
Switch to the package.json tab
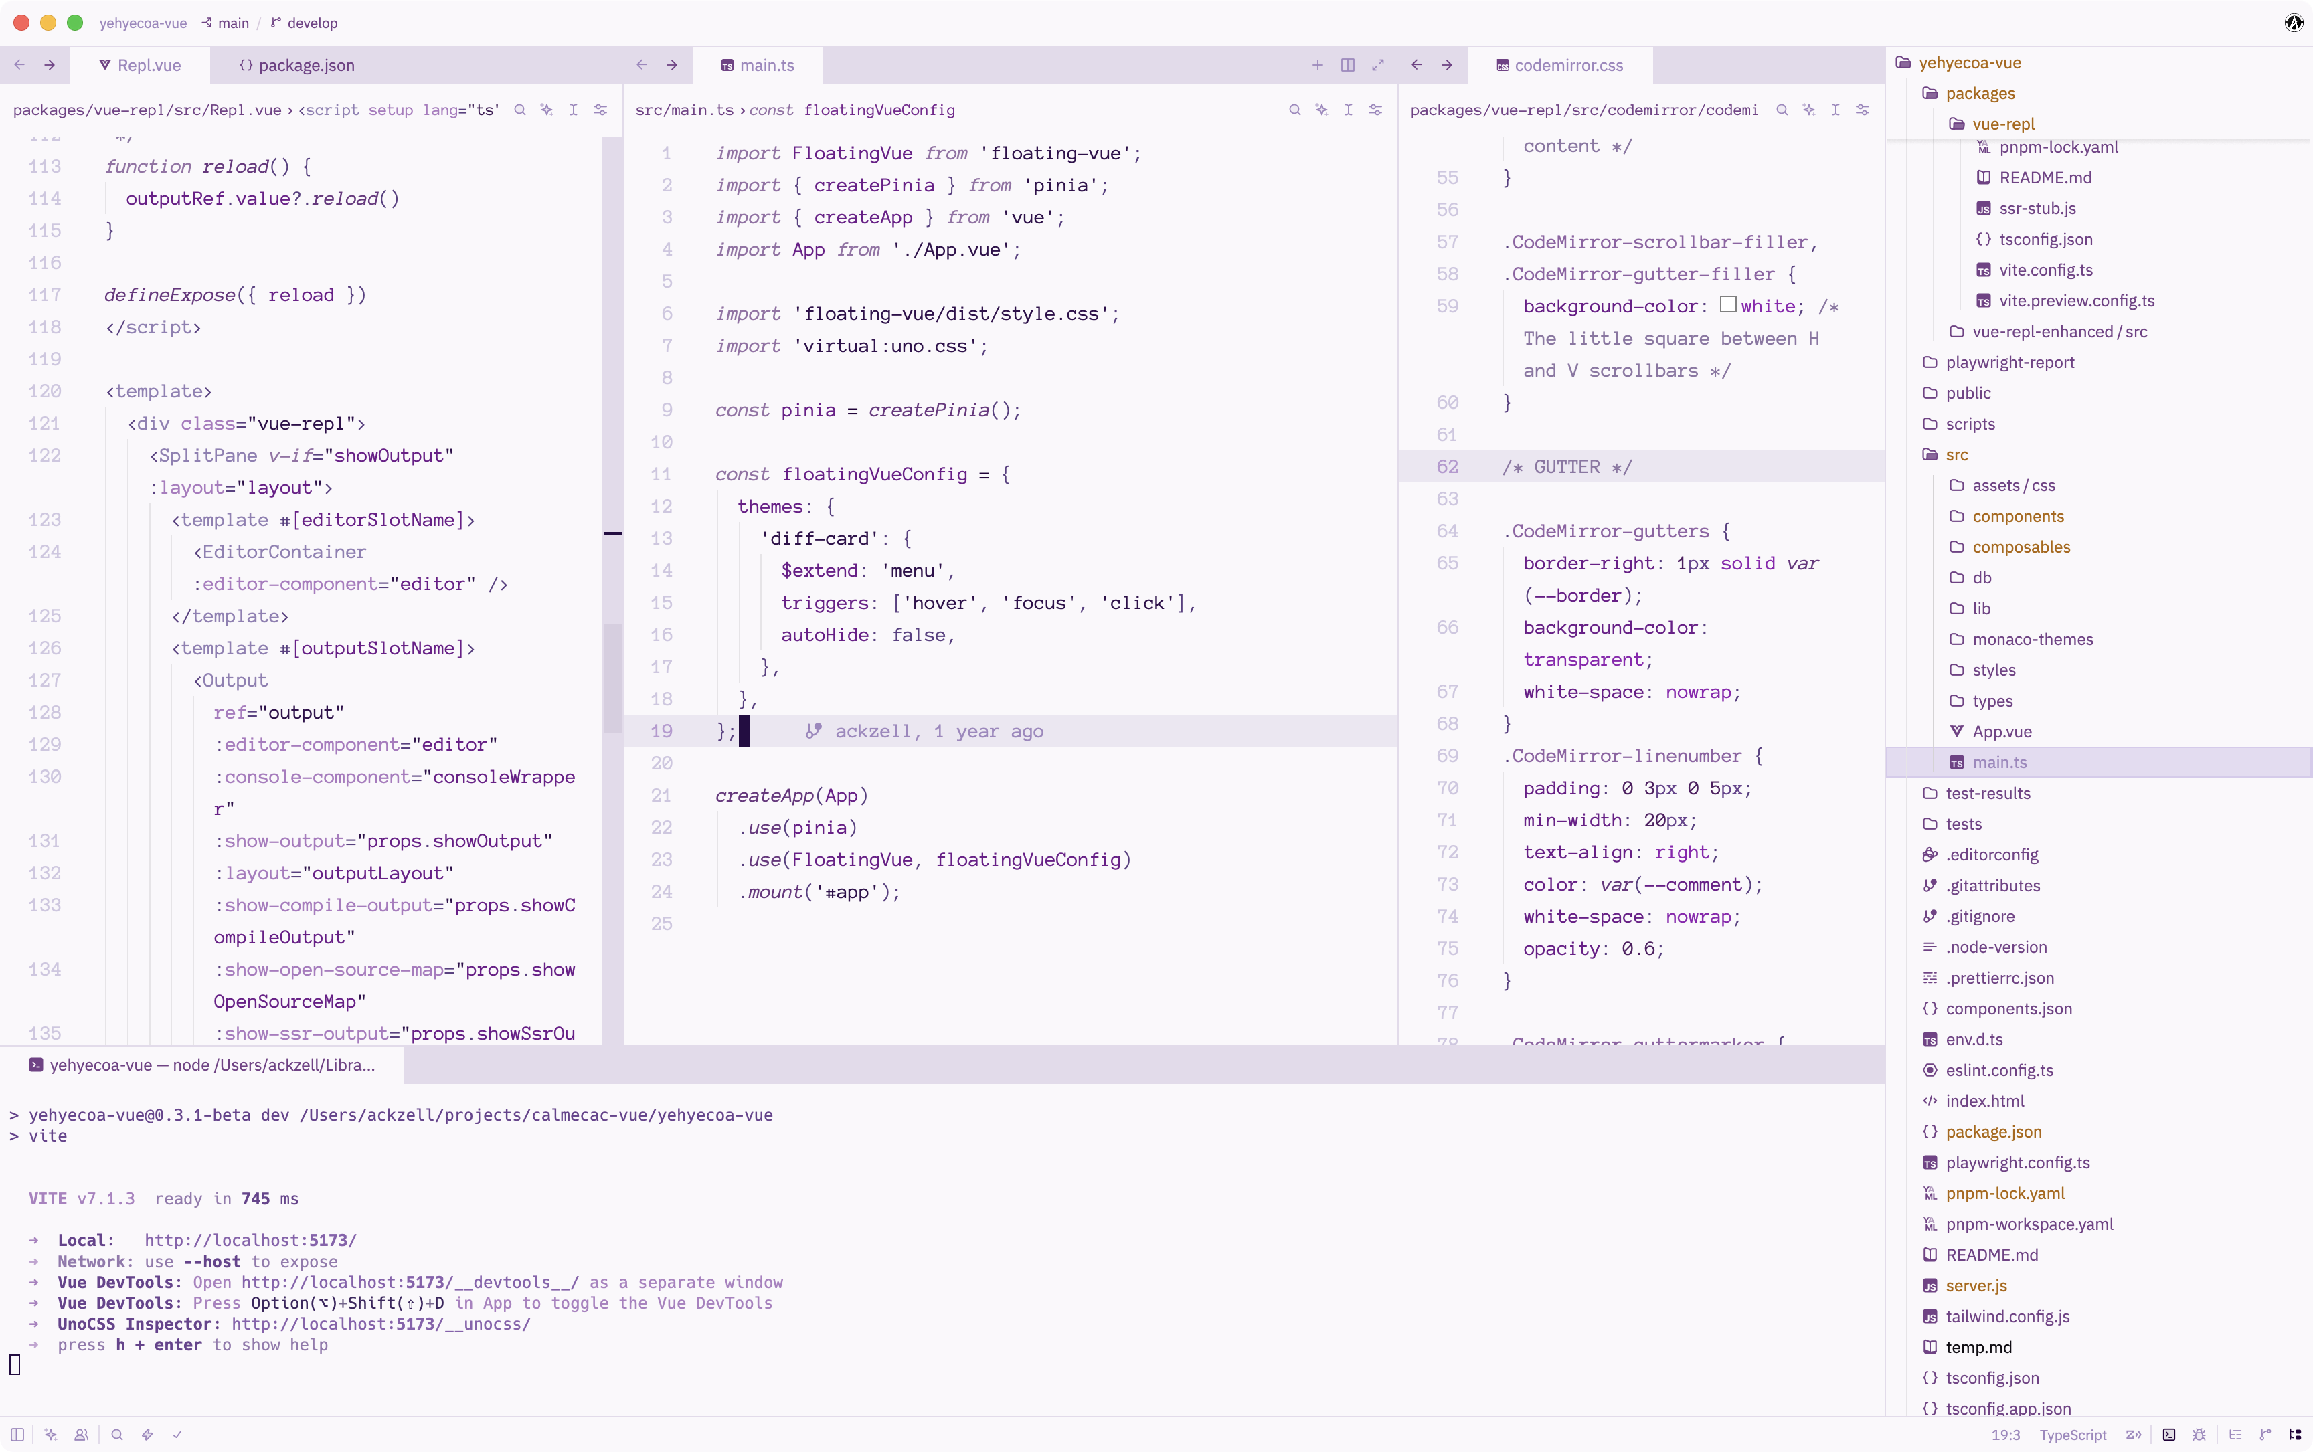tap(296, 64)
